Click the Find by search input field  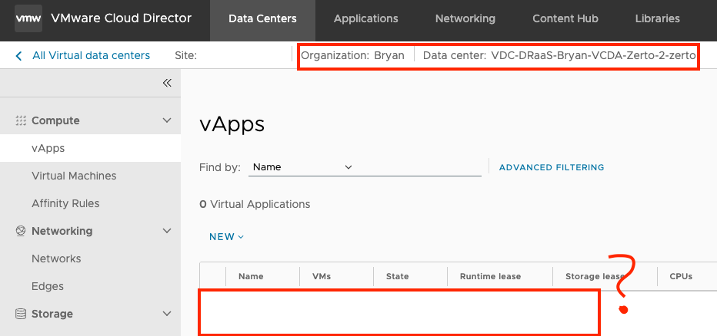(419, 167)
